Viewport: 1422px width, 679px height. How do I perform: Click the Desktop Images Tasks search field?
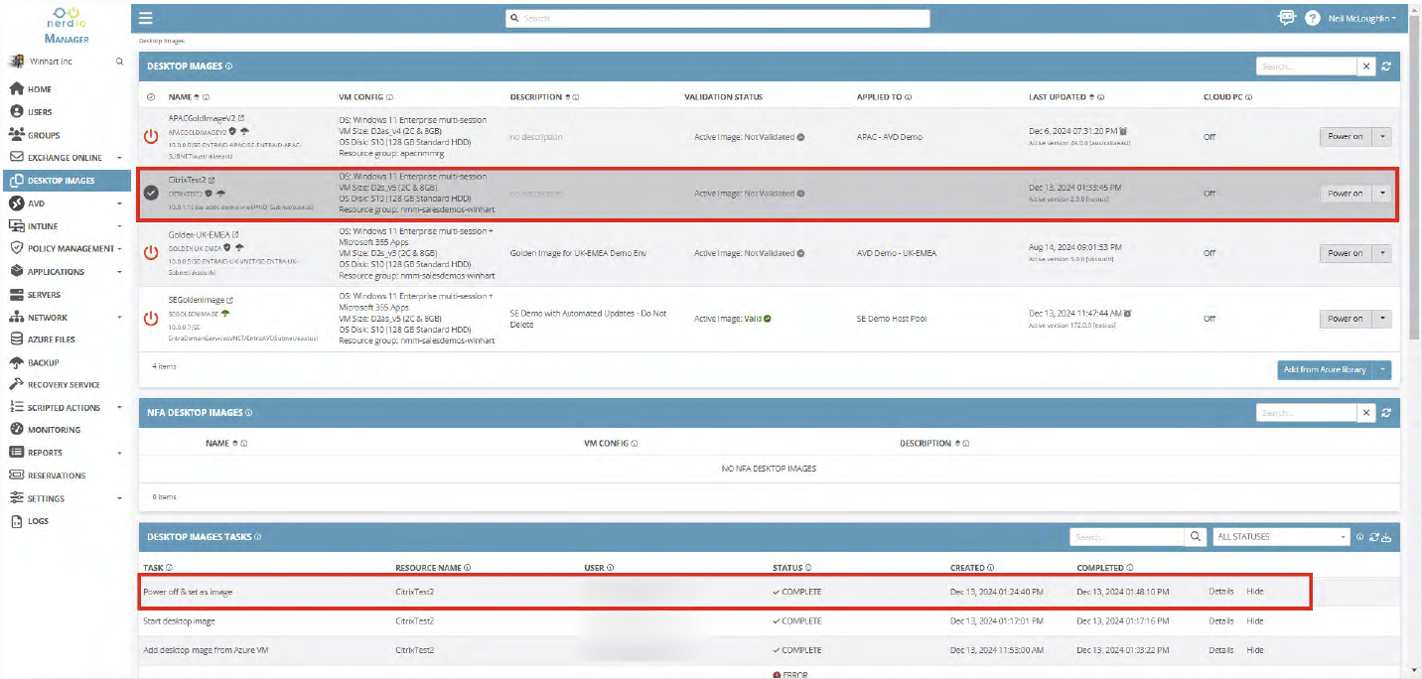coord(1127,536)
